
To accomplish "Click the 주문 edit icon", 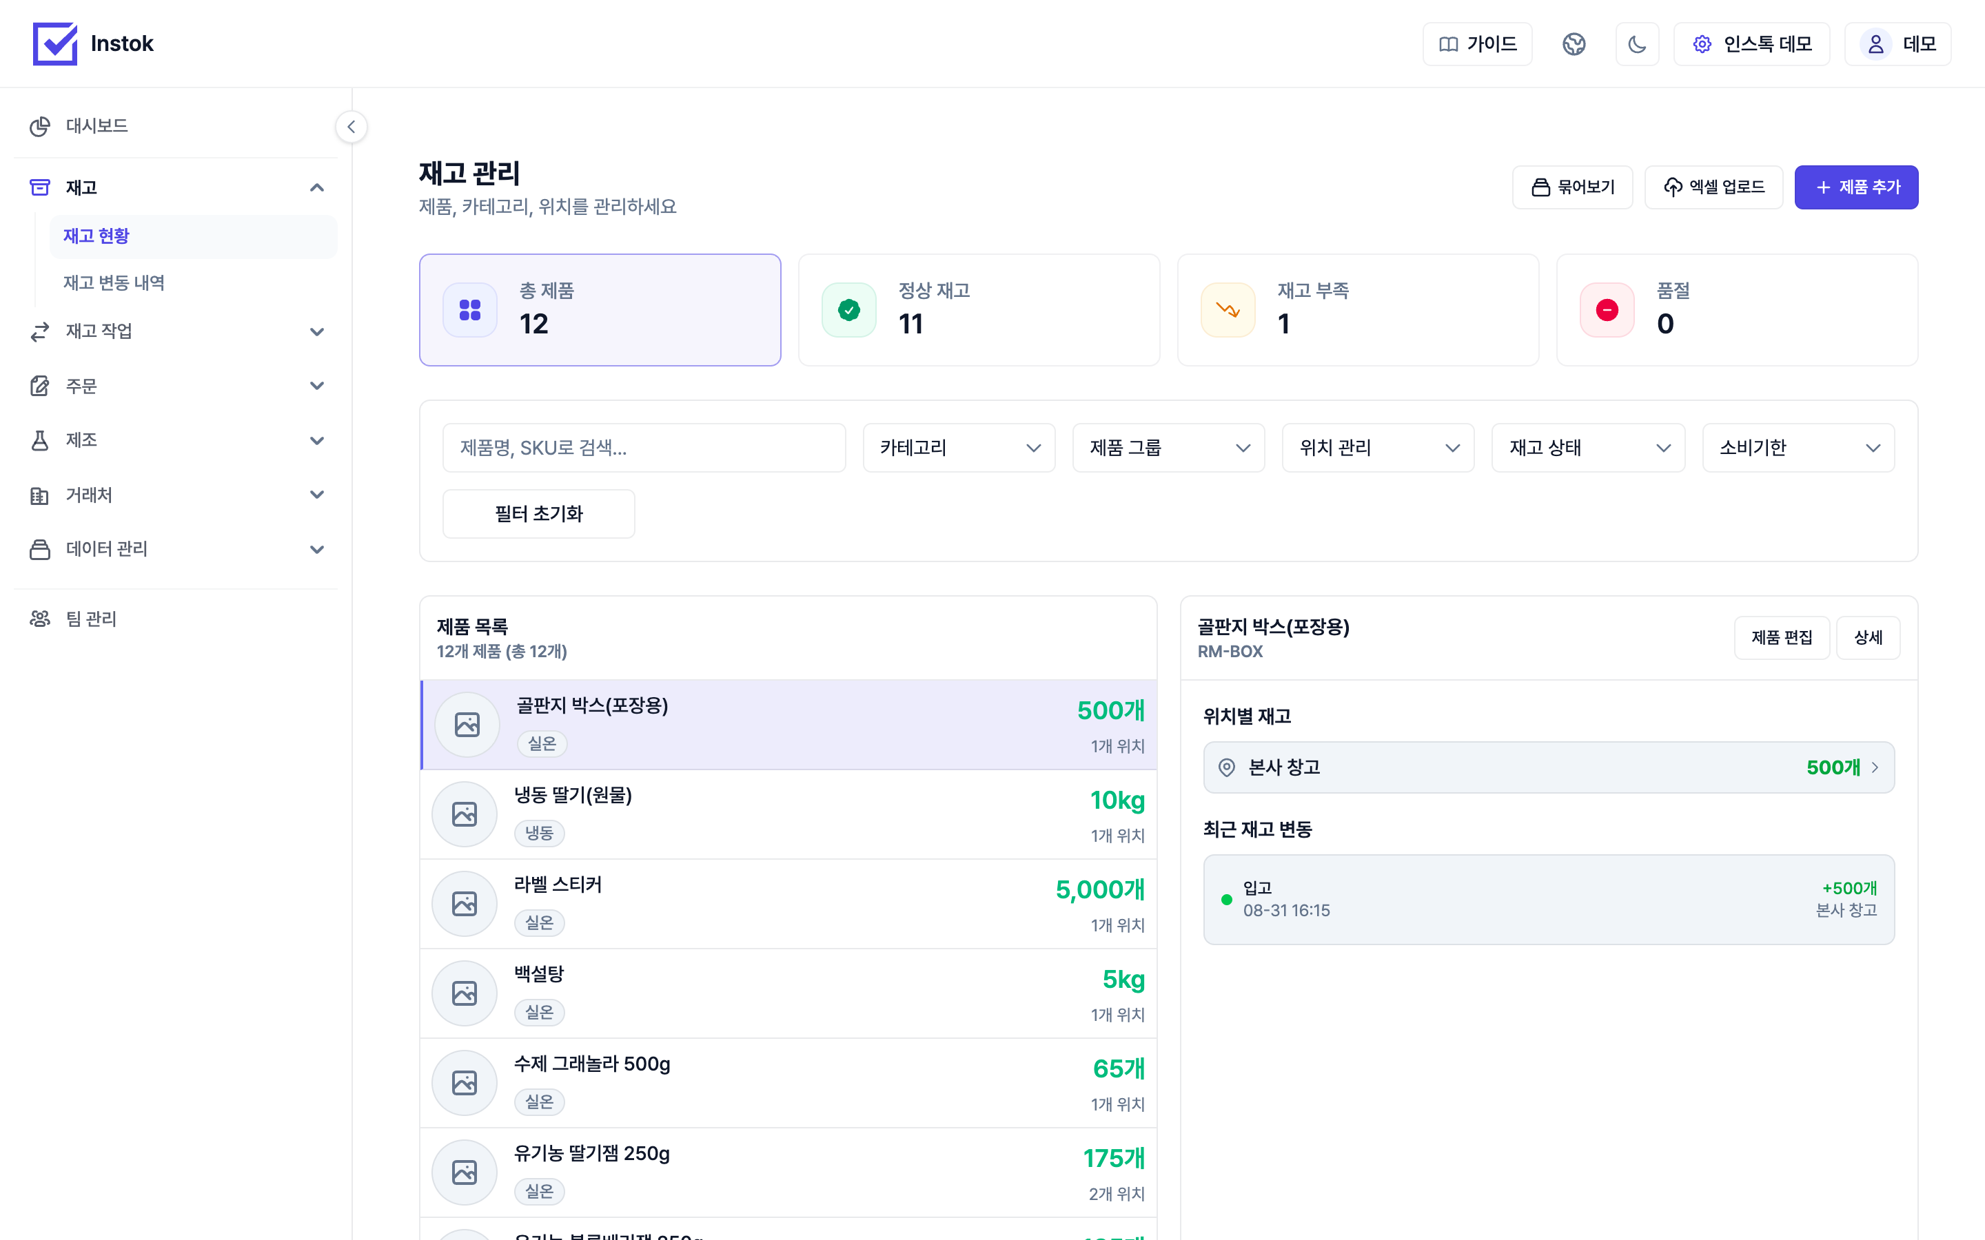I will tap(39, 386).
